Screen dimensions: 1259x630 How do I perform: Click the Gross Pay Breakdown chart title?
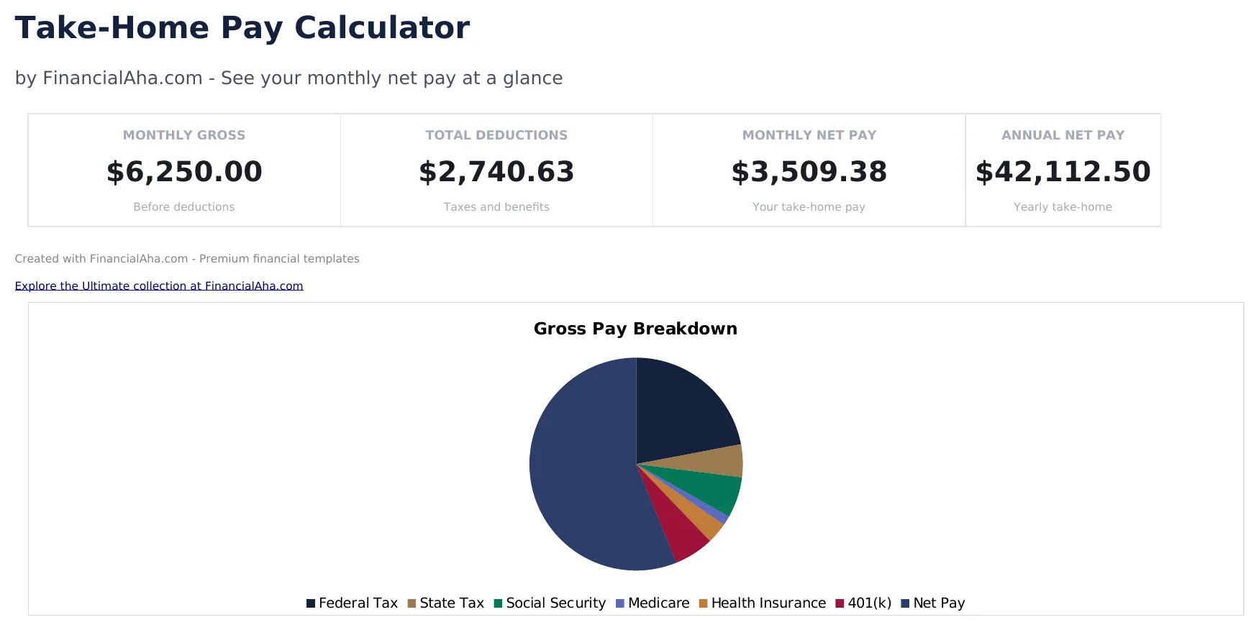[x=635, y=329]
